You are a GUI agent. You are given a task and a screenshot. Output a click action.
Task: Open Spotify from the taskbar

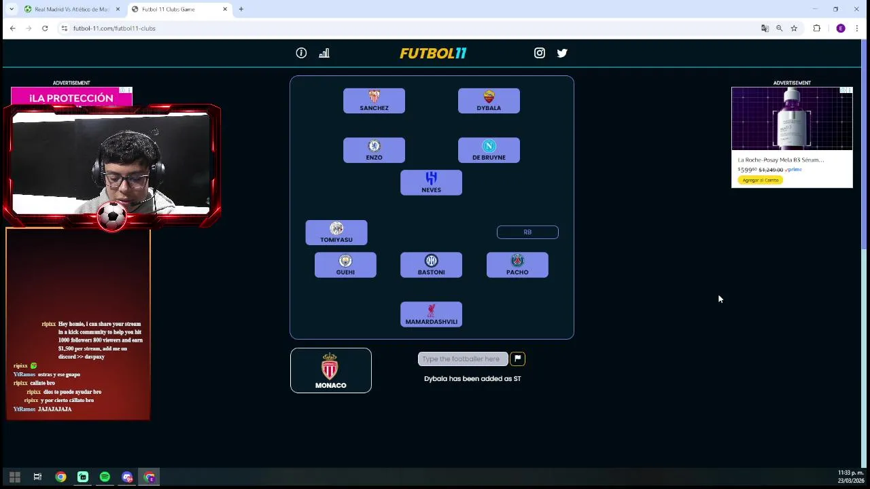click(x=105, y=477)
